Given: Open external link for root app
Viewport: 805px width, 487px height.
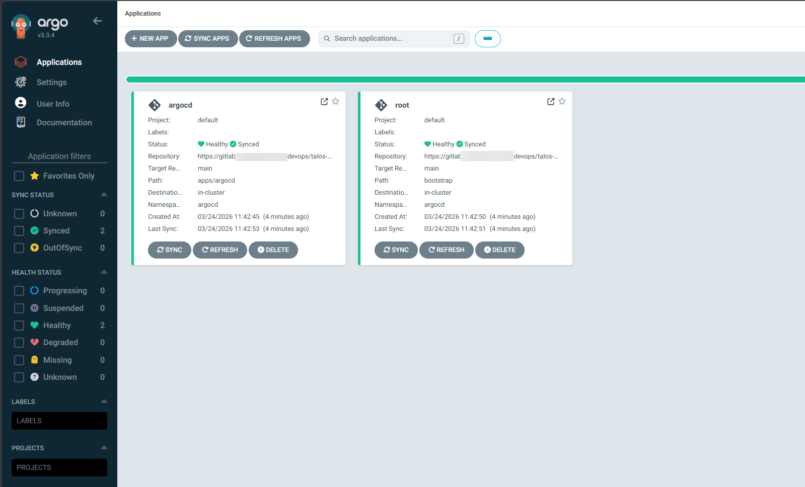Looking at the screenshot, I should [551, 102].
